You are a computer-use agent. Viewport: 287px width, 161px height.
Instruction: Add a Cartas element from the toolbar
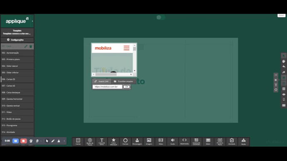(78, 141)
